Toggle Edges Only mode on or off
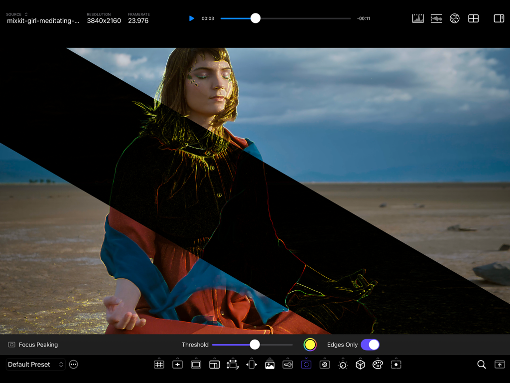 pyautogui.click(x=370, y=345)
